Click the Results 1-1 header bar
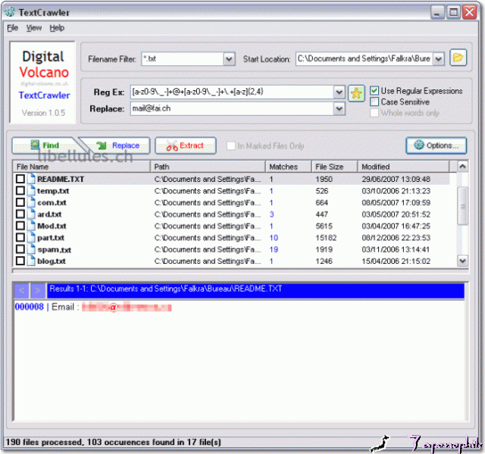The width and height of the screenshot is (485, 454). point(255,291)
